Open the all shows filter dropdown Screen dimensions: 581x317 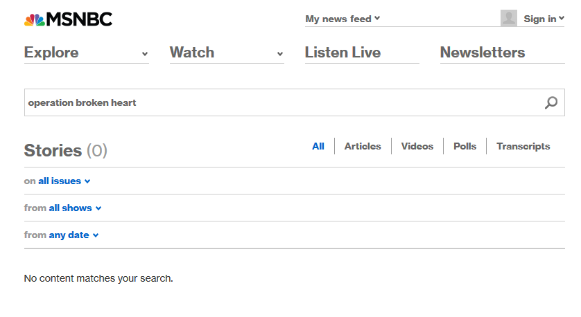(75, 208)
